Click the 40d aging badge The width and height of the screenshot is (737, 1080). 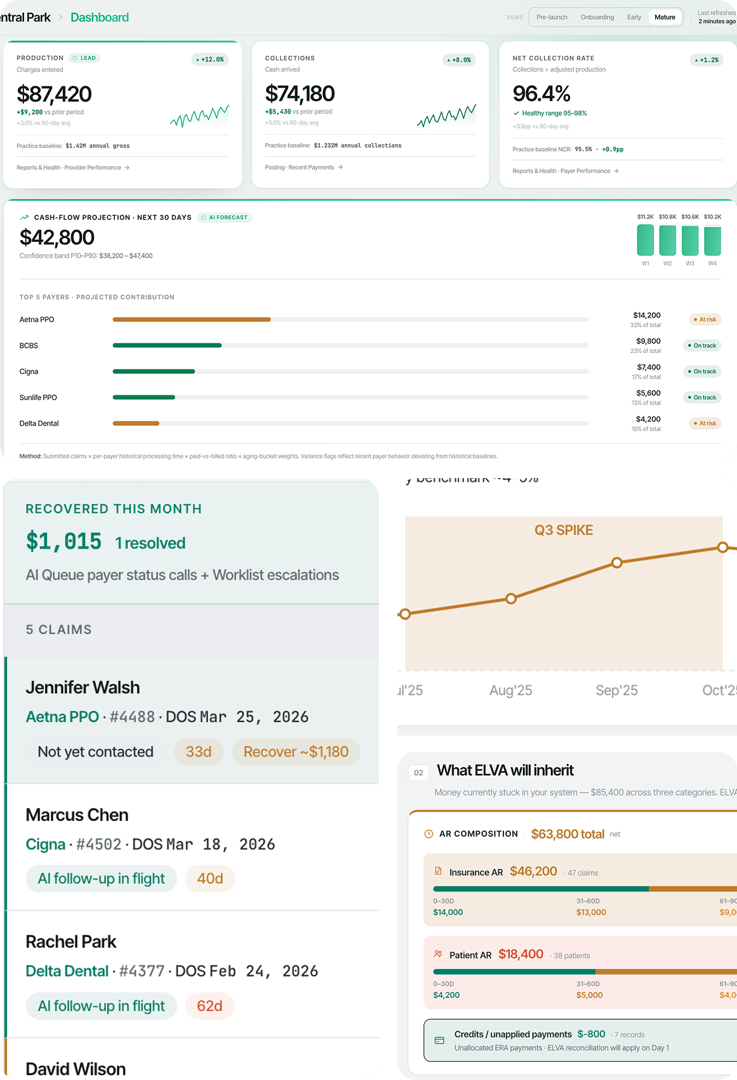(x=210, y=879)
